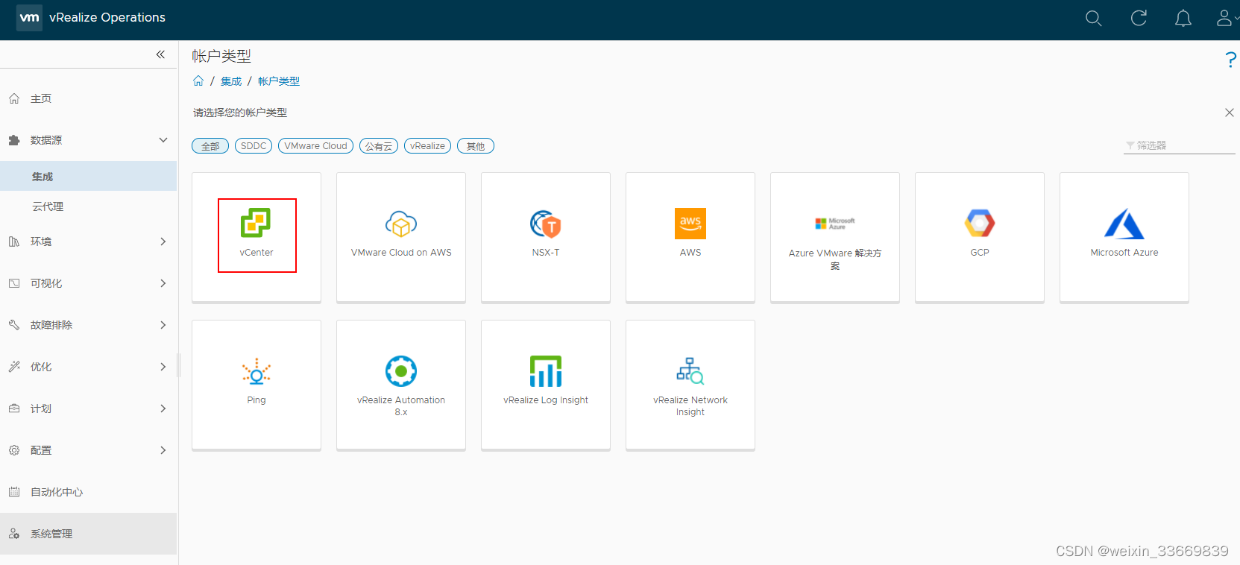Expand the 故障排除 section chevron
This screenshot has height=565, width=1240.
(x=163, y=325)
